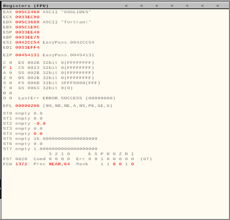Toggle the zero flag Z bit
Viewport: 230px width, 220px height.
click(11, 78)
